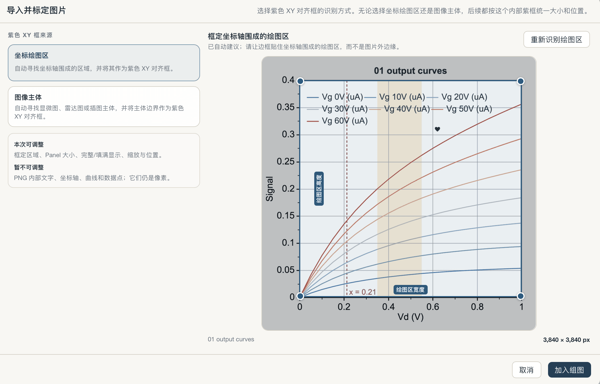Viewport: 600px width, 384px height.
Task: Click the 加入组图 button
Action: pos(569,370)
